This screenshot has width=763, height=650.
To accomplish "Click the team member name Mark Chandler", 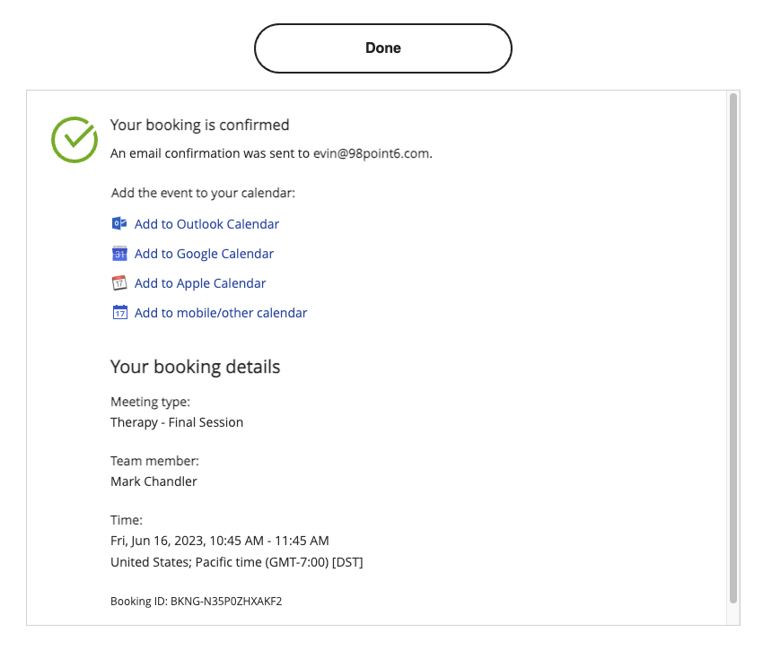I will (x=153, y=481).
